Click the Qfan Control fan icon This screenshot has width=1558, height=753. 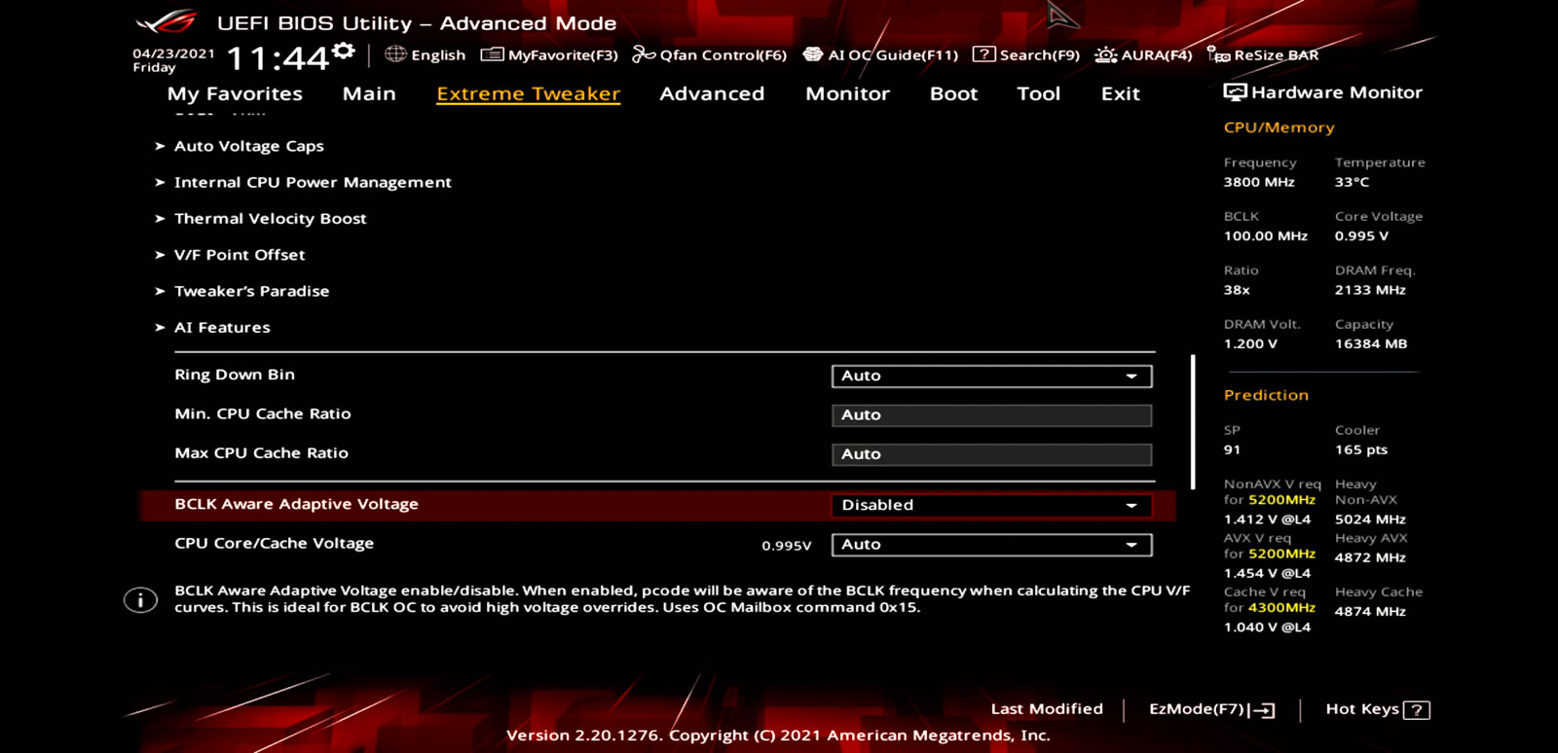tap(644, 54)
